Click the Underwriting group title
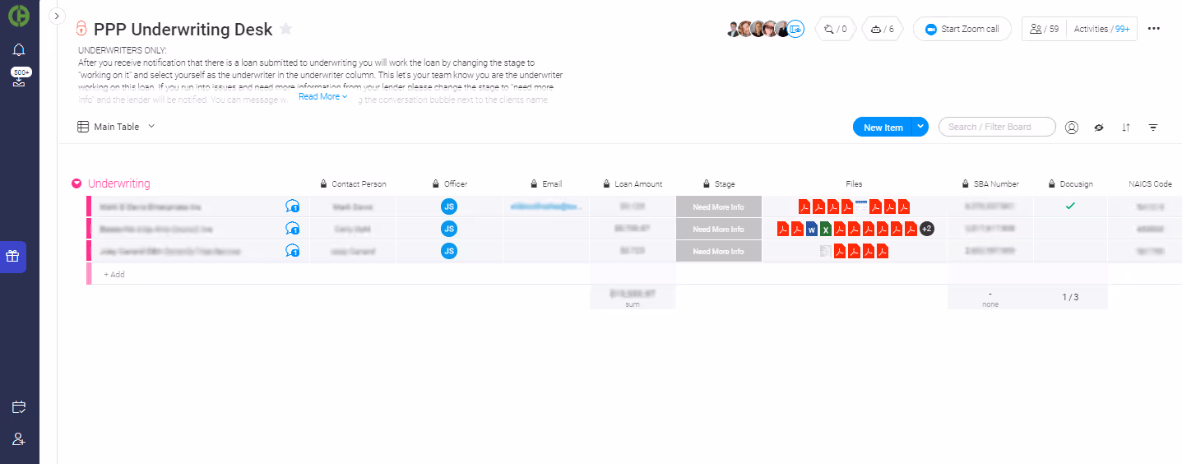The image size is (1182, 464). [x=119, y=183]
